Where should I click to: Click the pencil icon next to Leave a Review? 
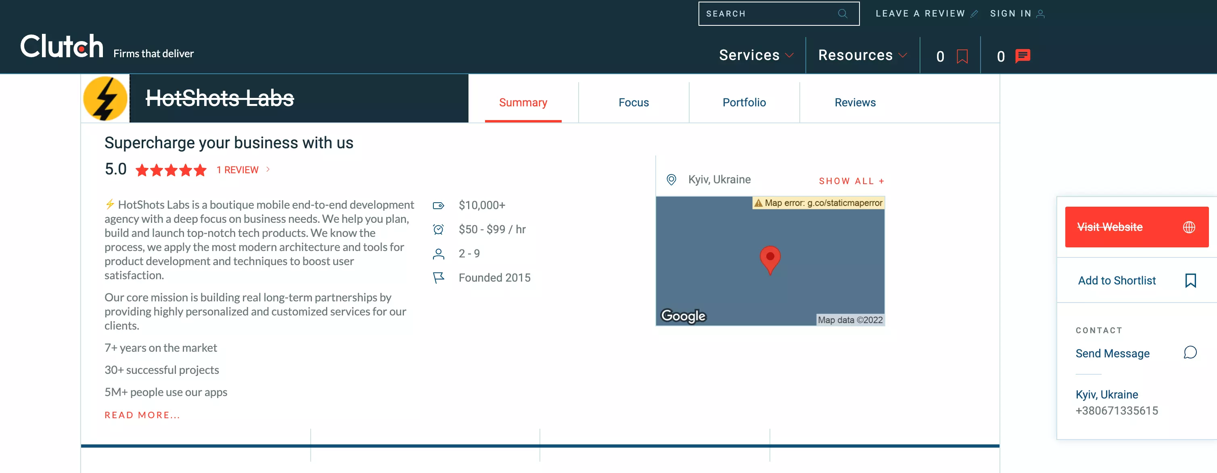[x=974, y=14]
